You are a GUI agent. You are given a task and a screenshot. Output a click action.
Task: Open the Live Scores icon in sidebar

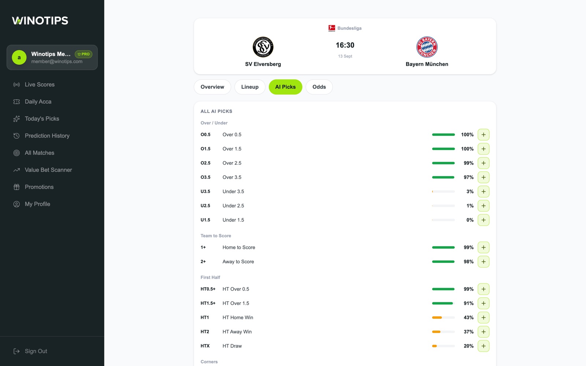pos(16,85)
